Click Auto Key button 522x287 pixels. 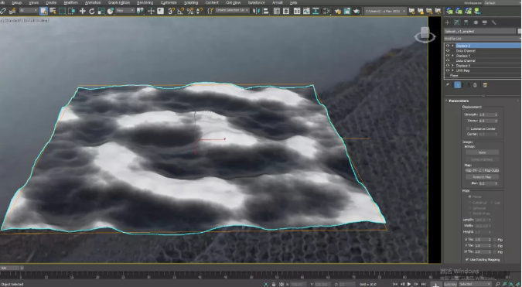click(x=450, y=284)
